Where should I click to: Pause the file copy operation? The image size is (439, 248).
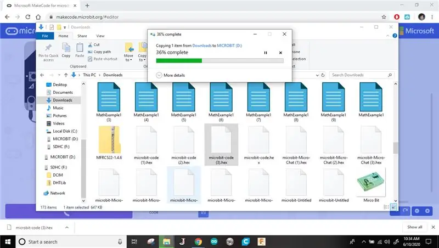click(x=266, y=53)
